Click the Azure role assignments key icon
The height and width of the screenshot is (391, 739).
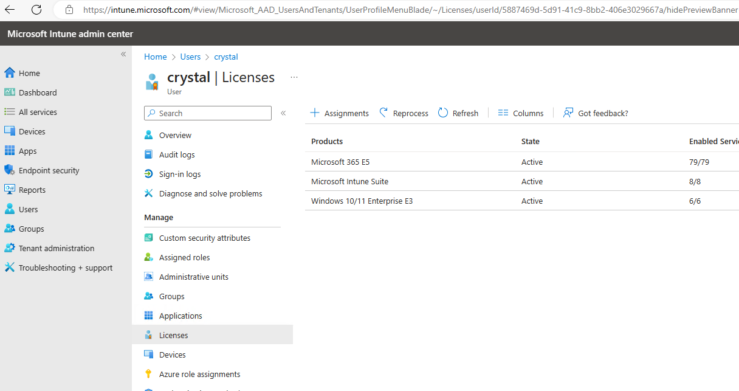click(149, 374)
